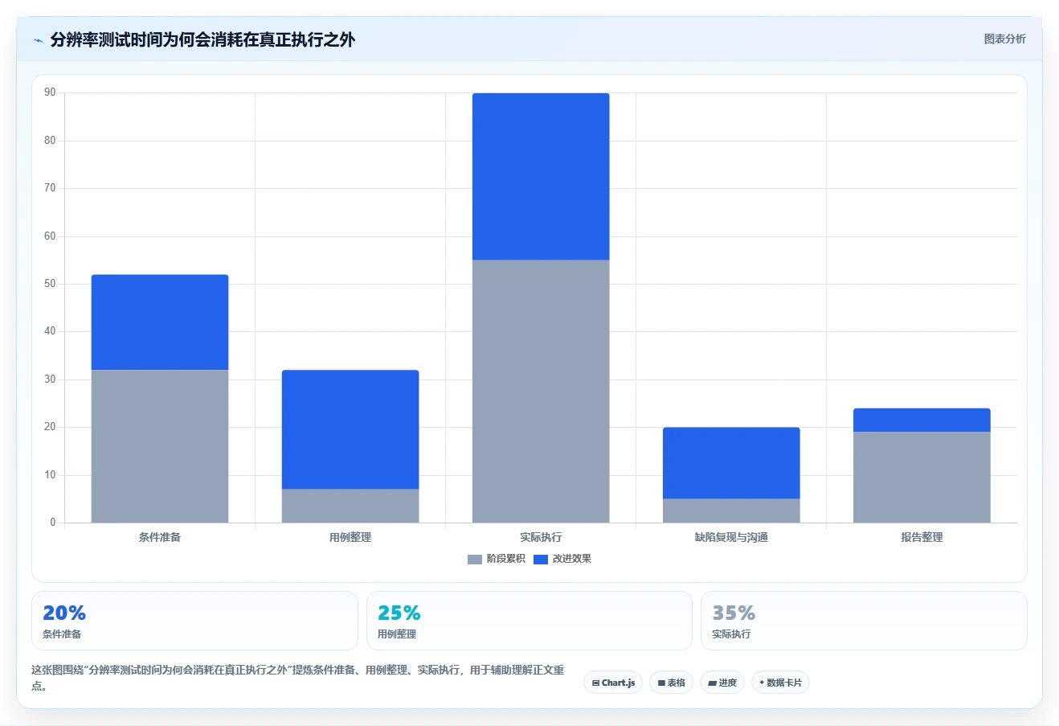Viewport: 1059px width, 726px height.
Task: Click the gray segment of the 实际执行 bar
Action: click(541, 391)
